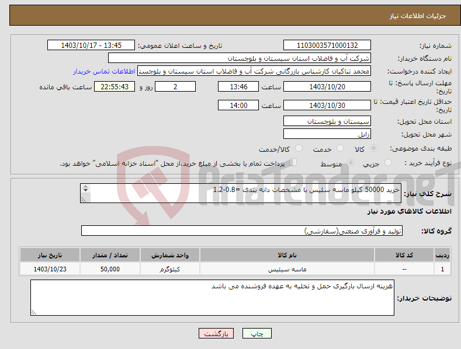This screenshot has height=349, width=461.
Task: Click the response deadline date 1403/10/20
Action: [x=327, y=86]
